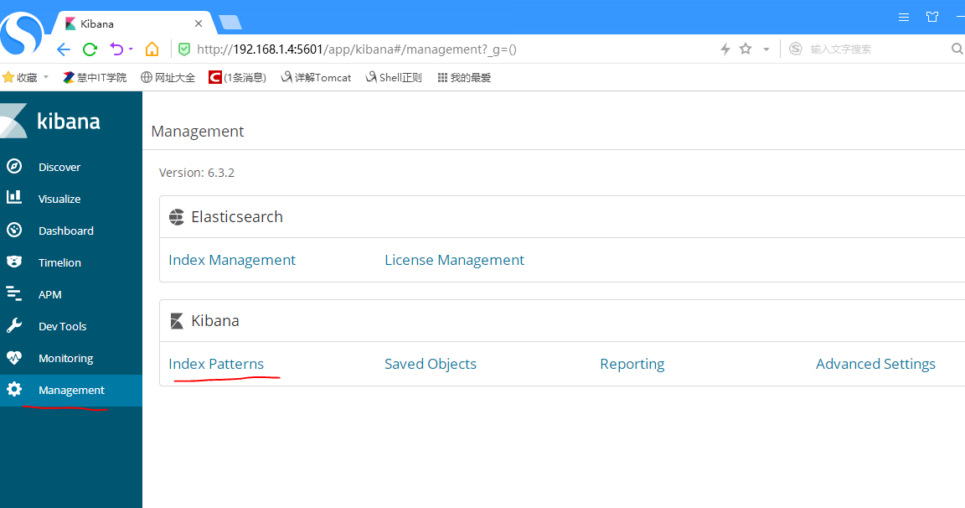Open Discover compass icon in sidebar
This screenshot has width=965, height=508.
point(14,166)
